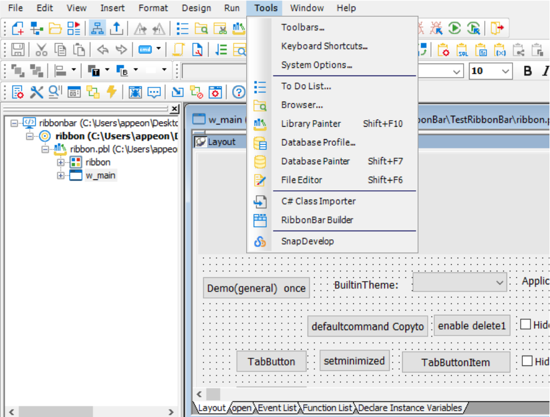Toggle the checkbox right of TabButtonItem button
550x417 pixels.
coord(527,361)
